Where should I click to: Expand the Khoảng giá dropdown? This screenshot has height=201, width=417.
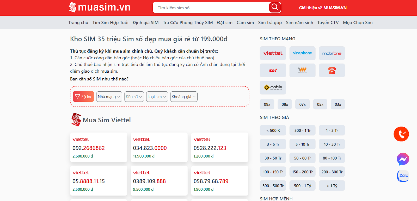pyautogui.click(x=184, y=97)
